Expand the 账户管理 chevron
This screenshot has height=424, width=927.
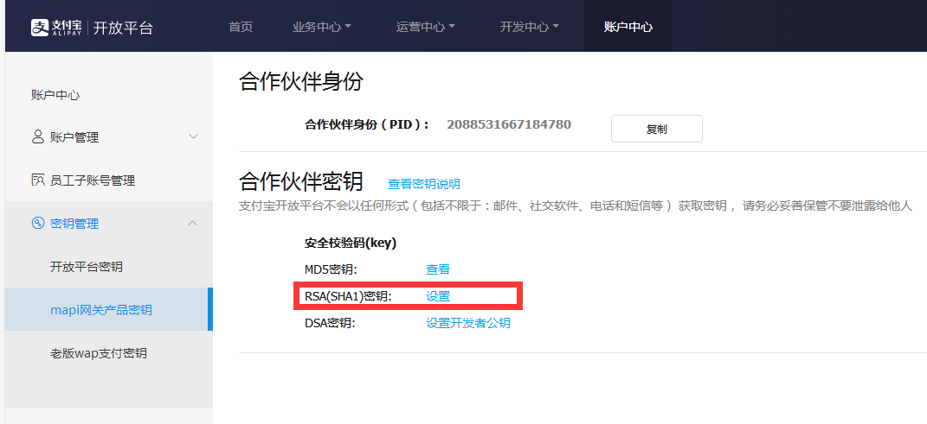pos(193,136)
